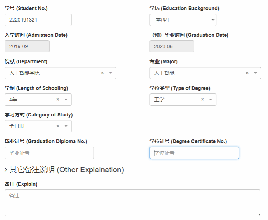
Task: Open the Type of Degree dropdown arrow
Action: point(211,100)
